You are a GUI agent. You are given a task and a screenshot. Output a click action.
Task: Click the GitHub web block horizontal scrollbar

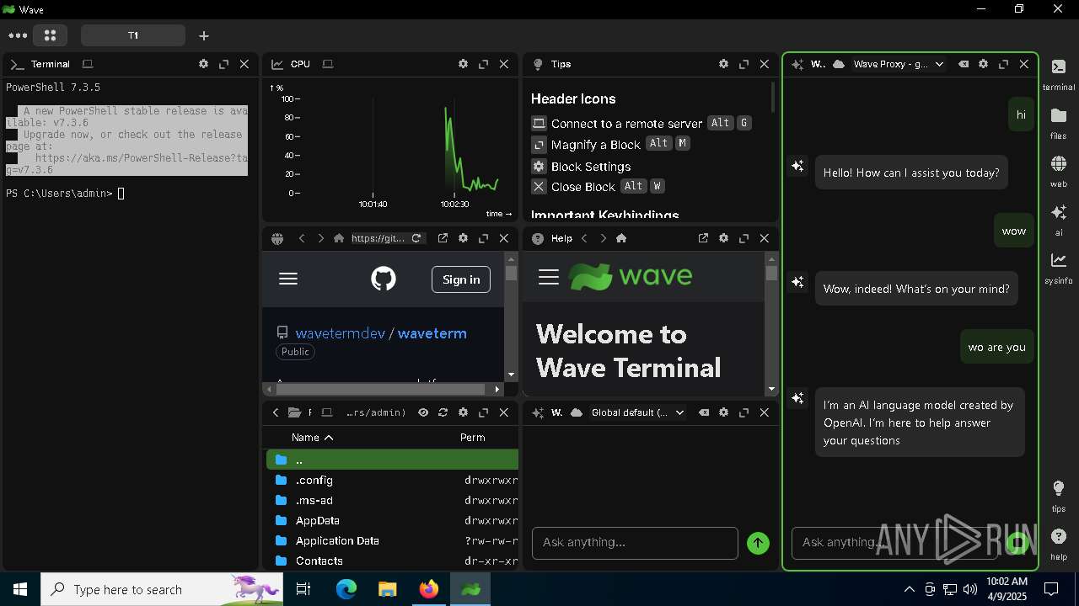tap(380, 389)
